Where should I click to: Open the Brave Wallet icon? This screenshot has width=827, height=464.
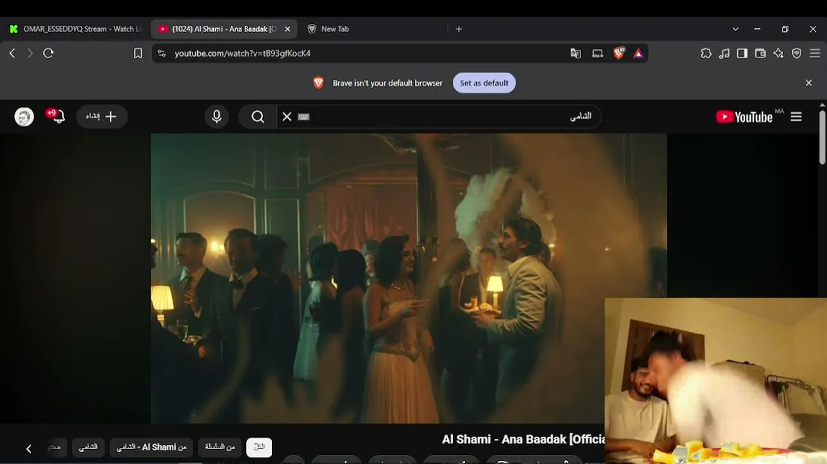[x=761, y=53]
